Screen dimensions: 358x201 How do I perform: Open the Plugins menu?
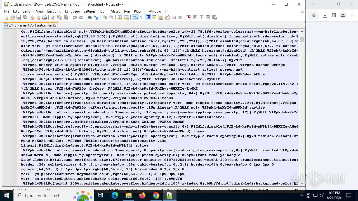click(139, 11)
